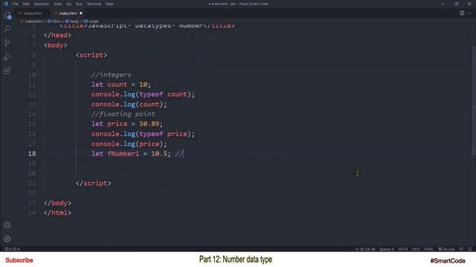The height and width of the screenshot is (267, 476).
Task: Click the closing </head> tag
Action: tap(57, 35)
